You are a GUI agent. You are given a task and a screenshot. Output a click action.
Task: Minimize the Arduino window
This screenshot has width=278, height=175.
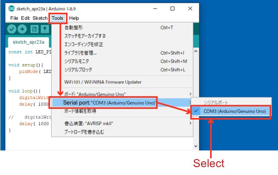click(x=155, y=8)
